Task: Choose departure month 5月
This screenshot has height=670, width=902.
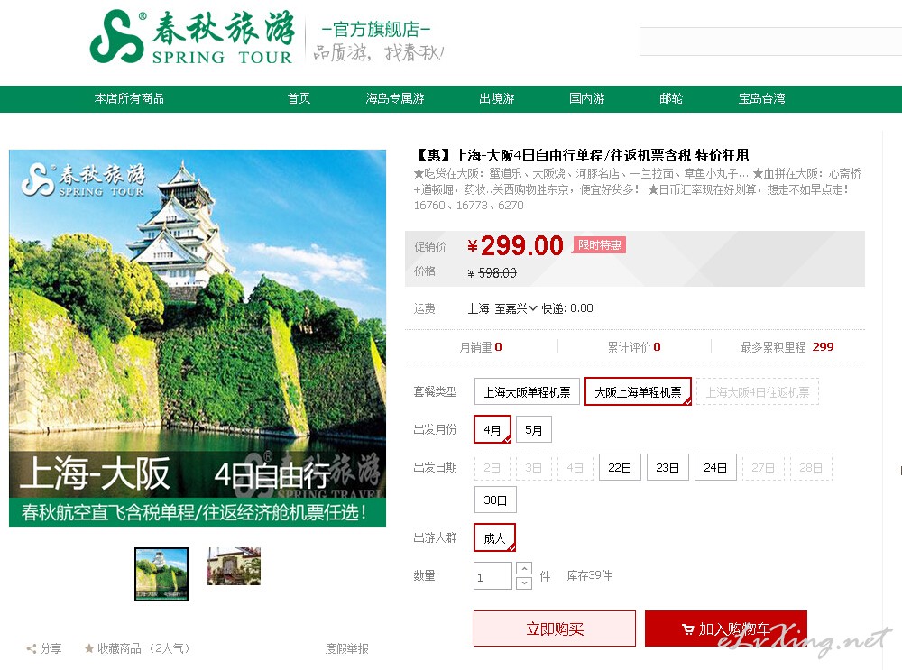Action: tap(533, 429)
